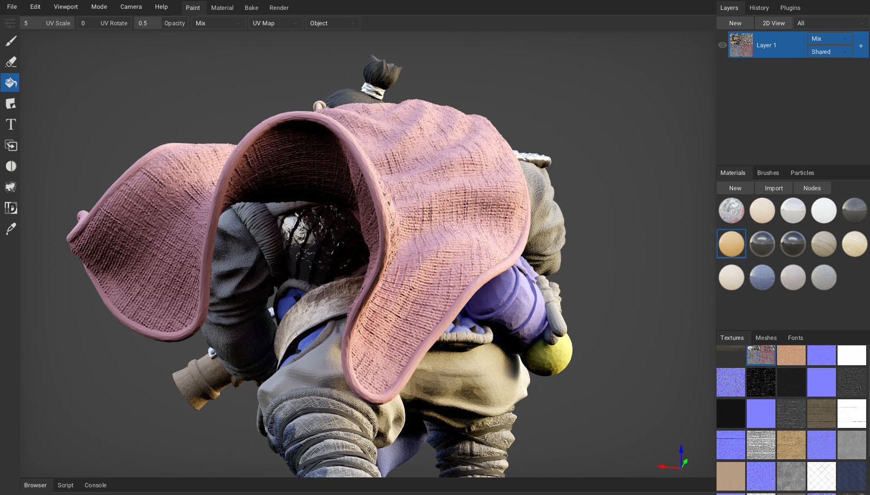Image resolution: width=870 pixels, height=495 pixels.
Task: Click the Import materials button
Action: click(x=773, y=188)
